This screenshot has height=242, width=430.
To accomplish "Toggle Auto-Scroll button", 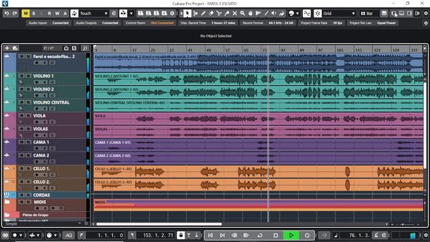I will pos(123,13).
